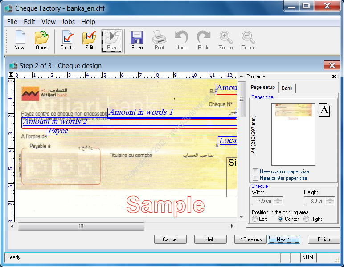Select Left printing position radio
Image resolution: width=344 pixels, height=267 pixels.
pos(255,219)
